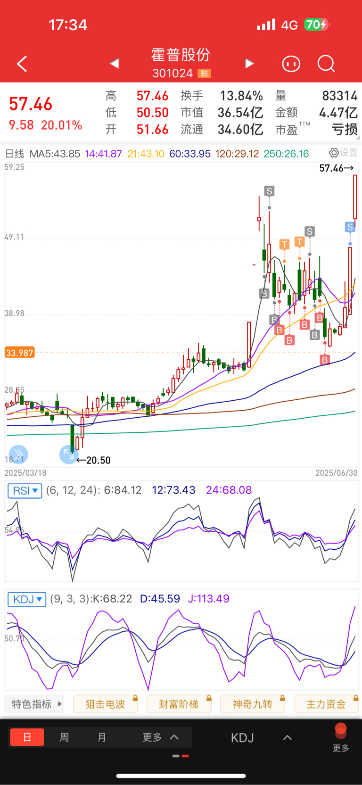Tap the stock name 霍普股份
The height and width of the screenshot is (785, 362).
pos(181,55)
